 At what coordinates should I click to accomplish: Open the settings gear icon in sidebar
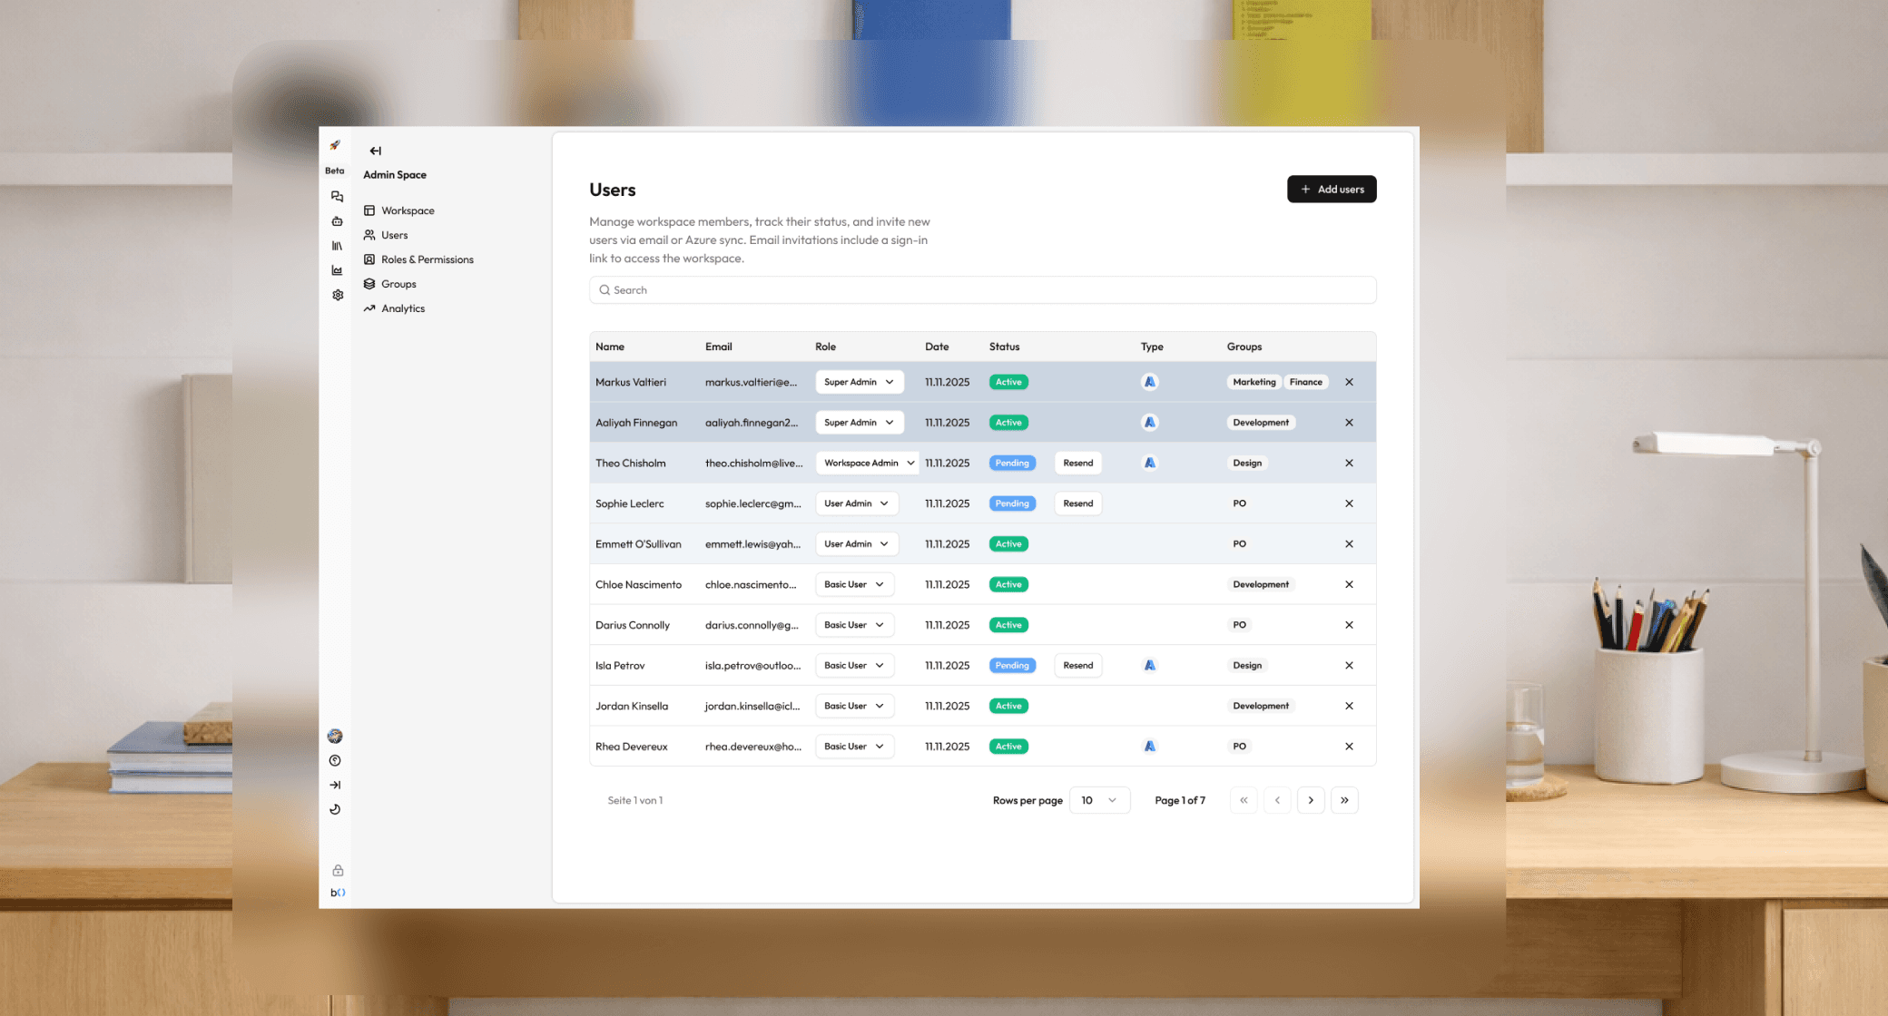337,295
